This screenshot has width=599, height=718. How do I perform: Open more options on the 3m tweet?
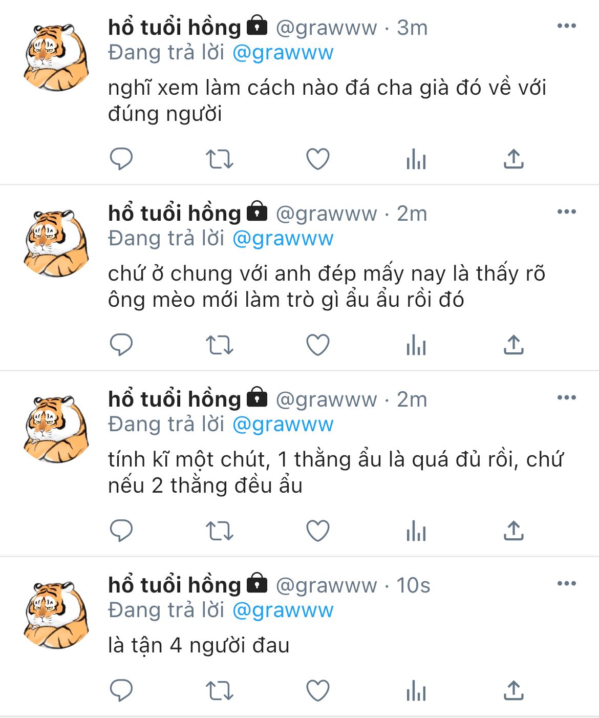567,26
